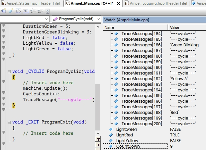Click the decrease indent toolbar icon
206x150 pixels.
tap(40, 11)
